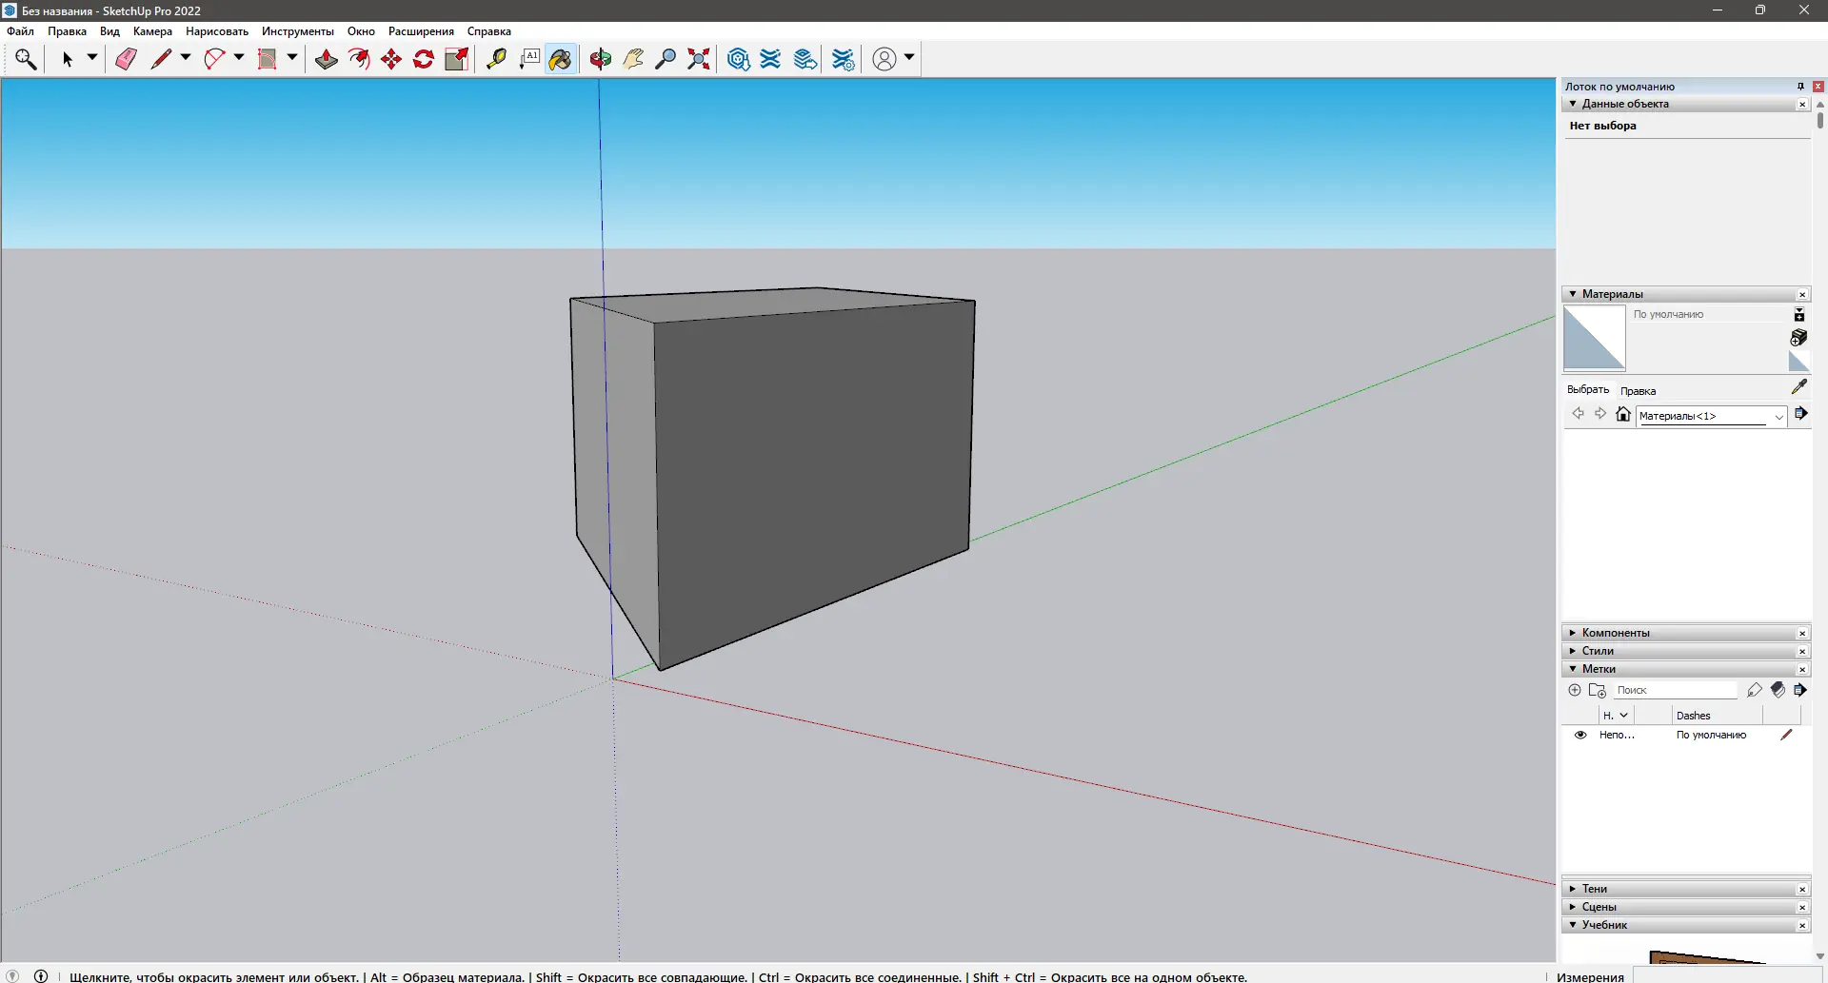1828x983 pixels.
Task: Click the Измерения measurements input box
Action: pyautogui.click(x=1729, y=976)
